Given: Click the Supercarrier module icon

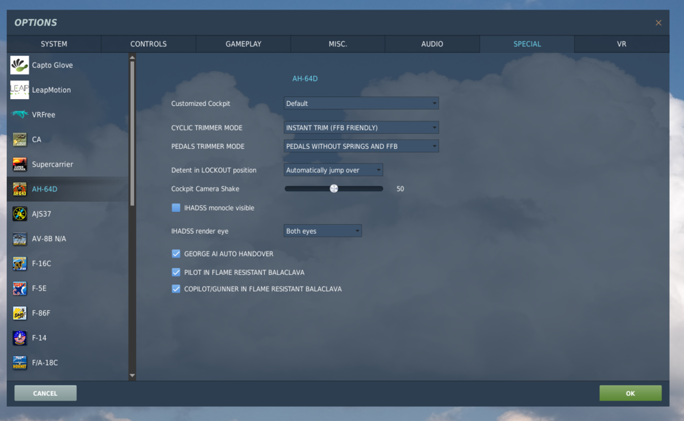Looking at the screenshot, I should 20,164.
